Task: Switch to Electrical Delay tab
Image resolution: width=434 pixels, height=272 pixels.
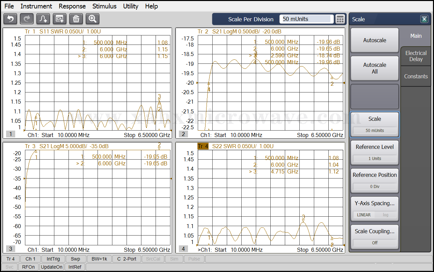Action: click(x=416, y=56)
